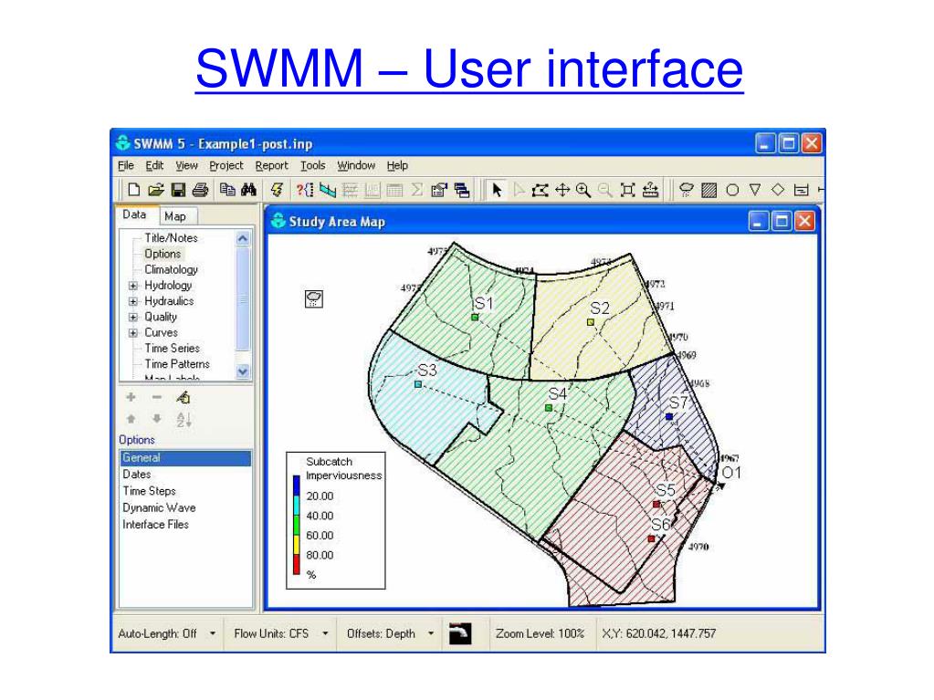Choose the Select Object arrow tool
934x700 pixels.
pyautogui.click(x=496, y=190)
